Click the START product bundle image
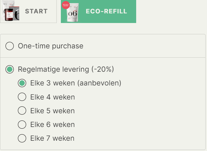Image resolution: width=207 pixels, height=151 pixels. 11,11
